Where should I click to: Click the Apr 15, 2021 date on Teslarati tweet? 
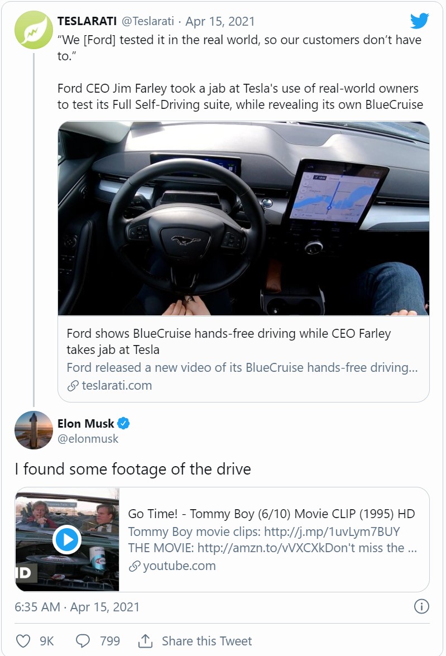pos(220,21)
